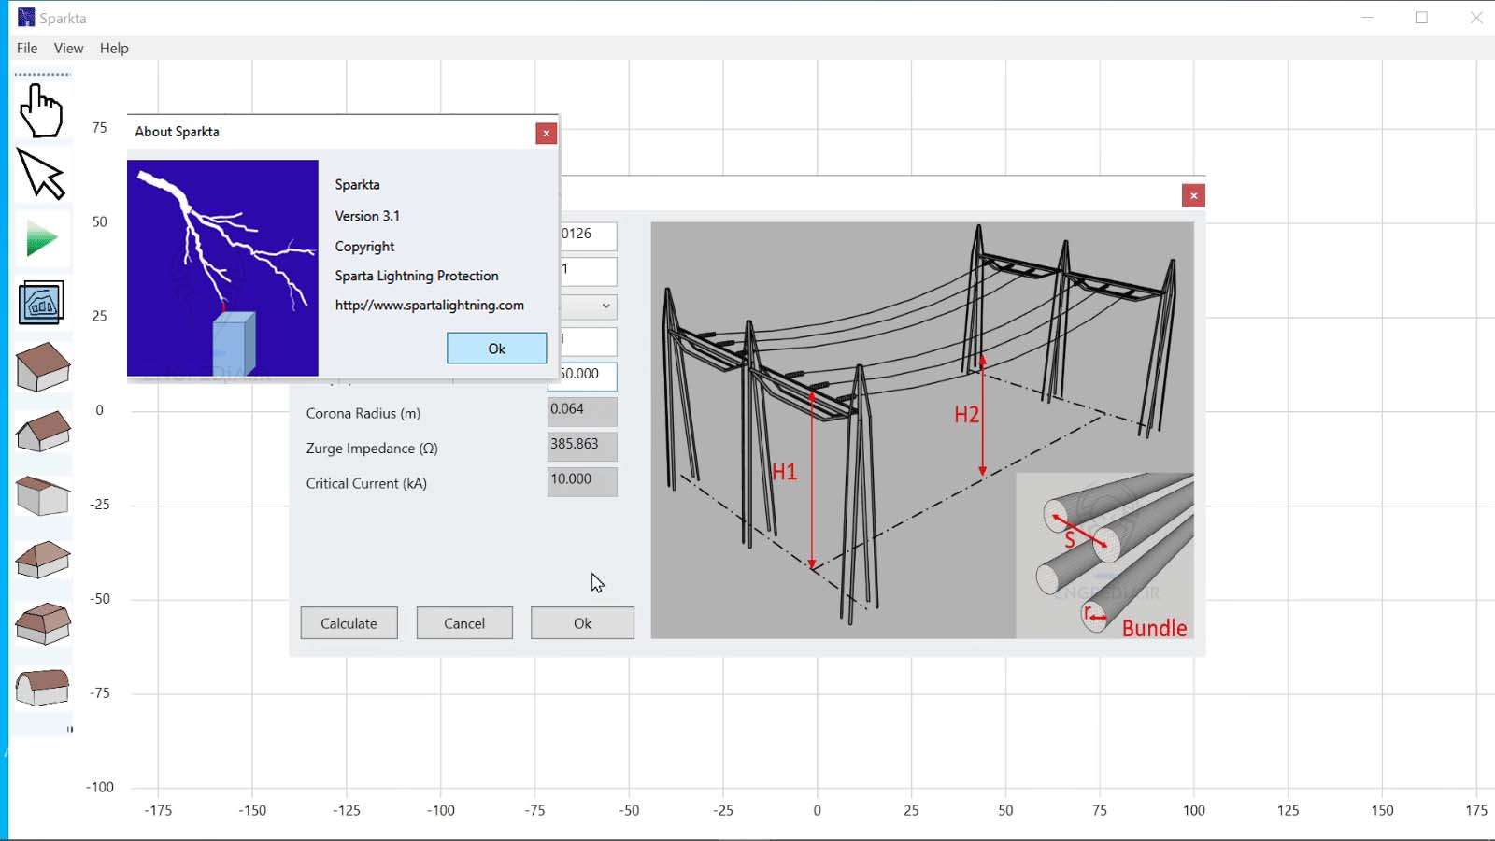Select the hip roof building icon
The width and height of the screenshot is (1495, 841).
(x=43, y=560)
